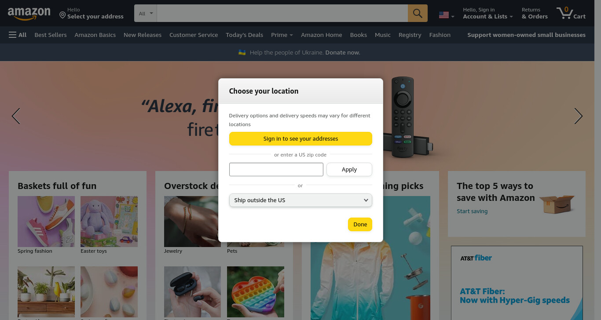601x320 pixels.
Task: Click the Done button in dialog
Action: [360, 224]
